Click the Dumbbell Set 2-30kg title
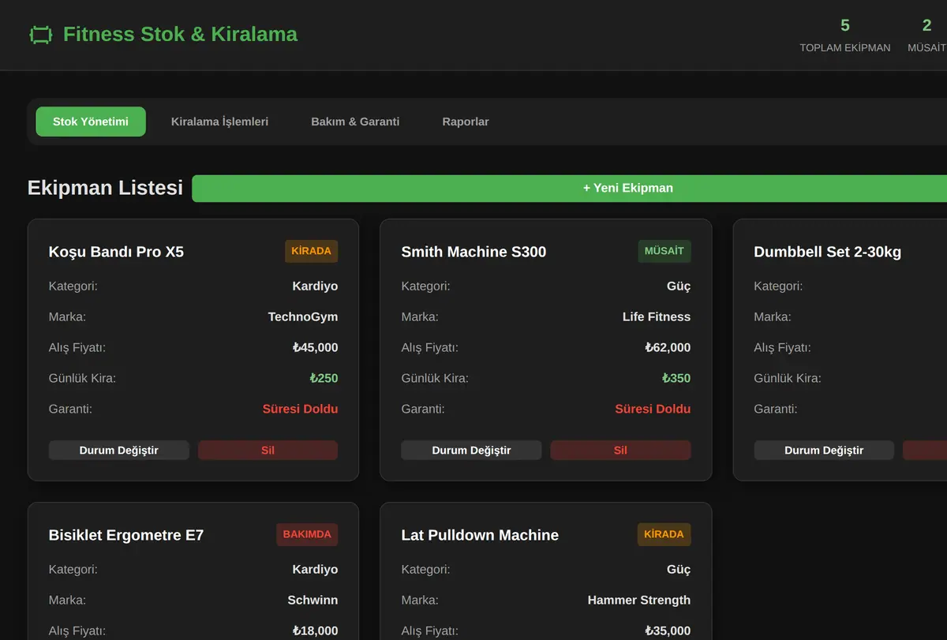The width and height of the screenshot is (947, 640). click(x=827, y=252)
